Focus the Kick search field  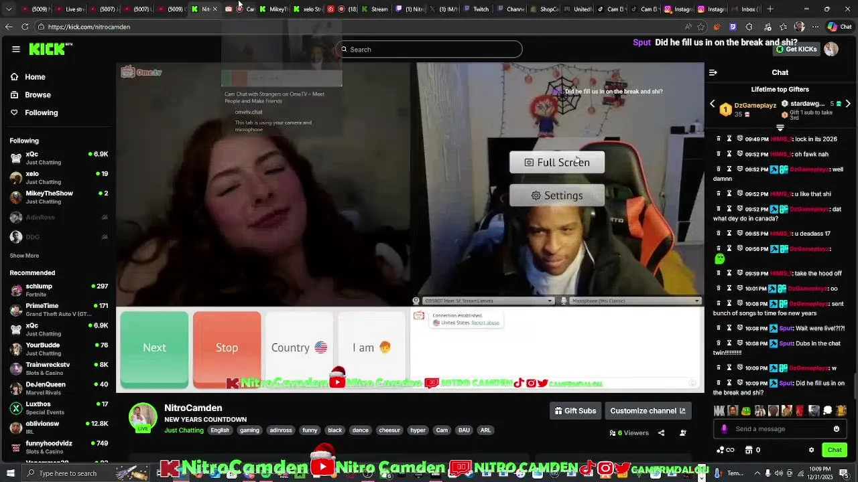(429, 50)
